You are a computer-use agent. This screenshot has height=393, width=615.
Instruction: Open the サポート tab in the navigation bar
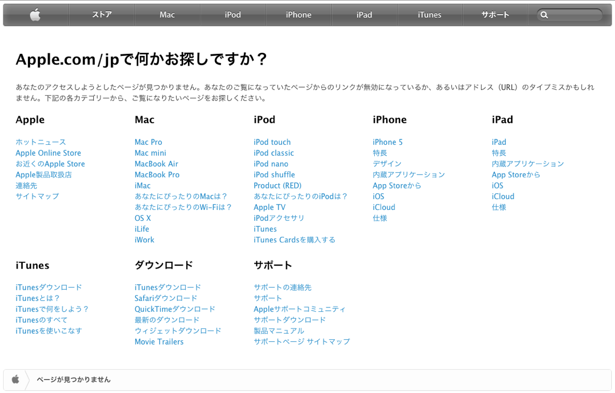coord(495,15)
